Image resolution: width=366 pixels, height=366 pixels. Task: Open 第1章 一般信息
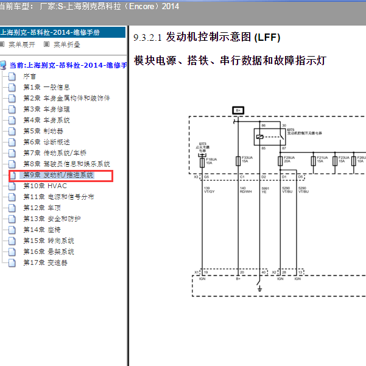point(46,87)
